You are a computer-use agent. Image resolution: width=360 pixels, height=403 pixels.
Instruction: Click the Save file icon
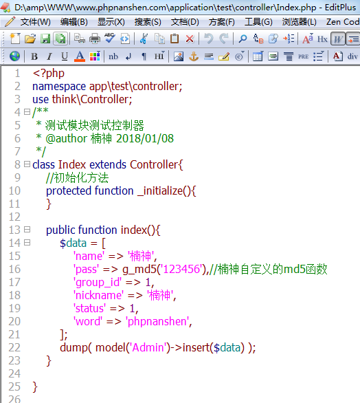pos(45,39)
